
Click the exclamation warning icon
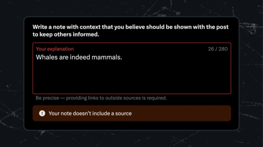click(42, 113)
